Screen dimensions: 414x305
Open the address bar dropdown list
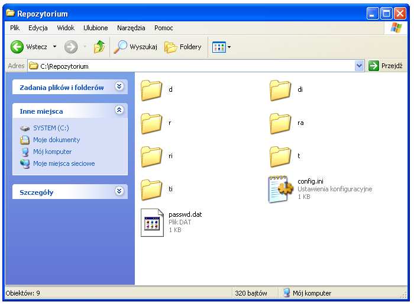coord(359,66)
